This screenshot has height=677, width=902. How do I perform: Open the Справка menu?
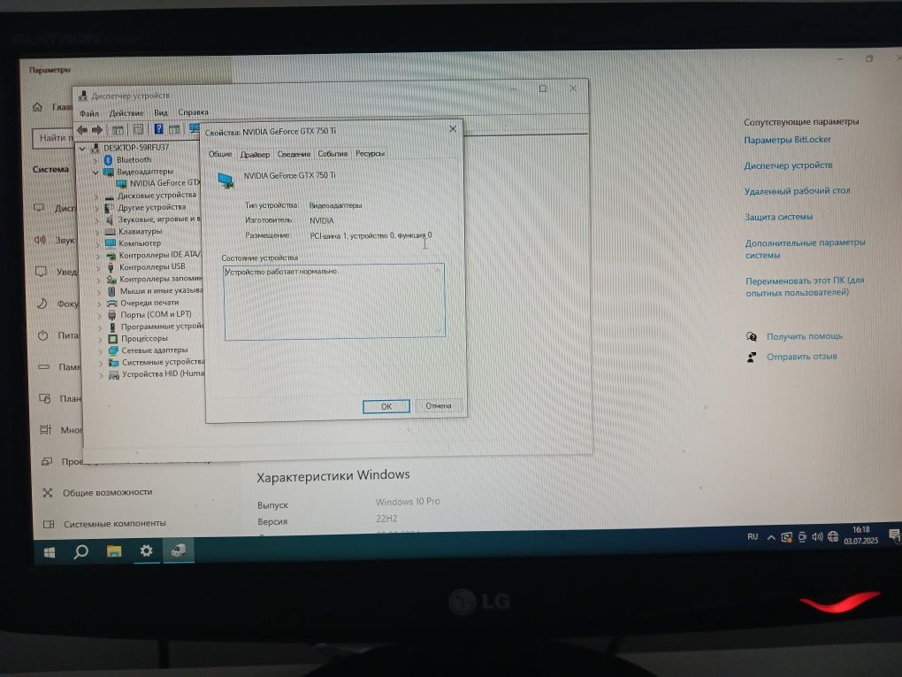click(x=193, y=112)
